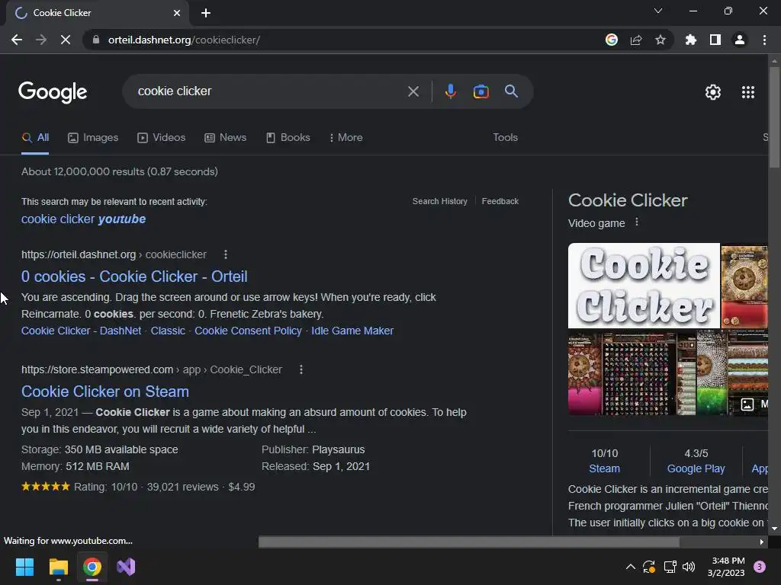Switch to the News tab
The width and height of the screenshot is (781, 585).
click(x=226, y=138)
